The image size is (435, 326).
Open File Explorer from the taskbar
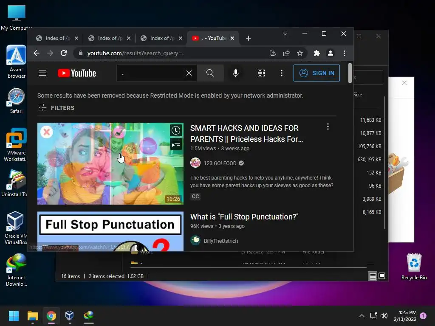[x=32, y=316]
